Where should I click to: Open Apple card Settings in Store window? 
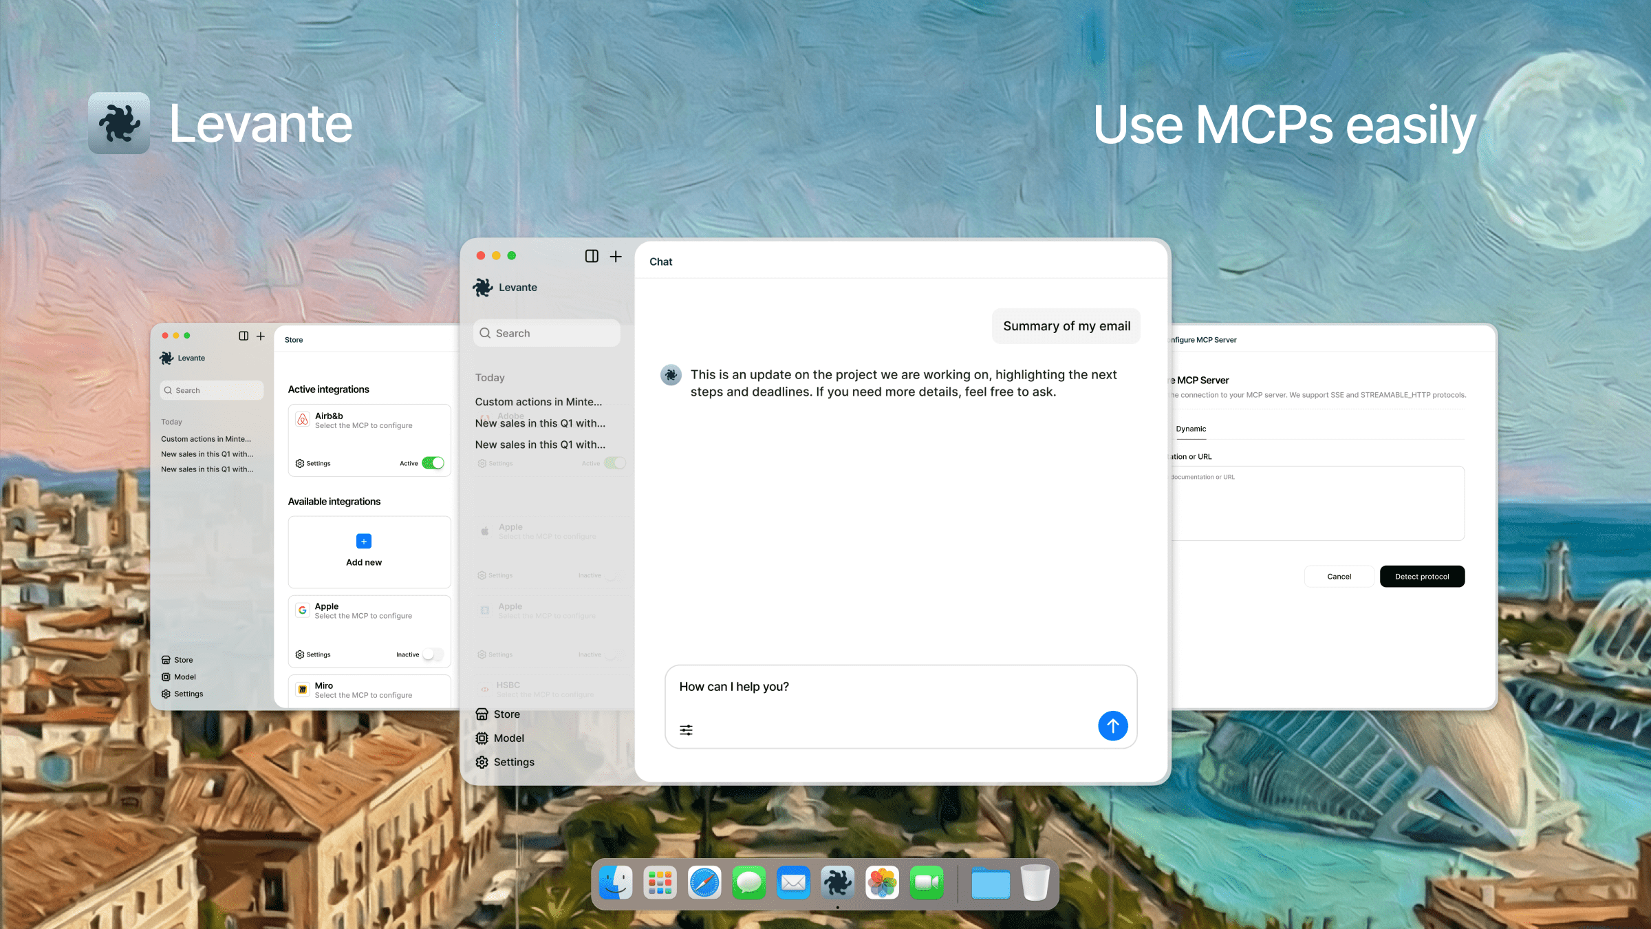click(x=313, y=654)
